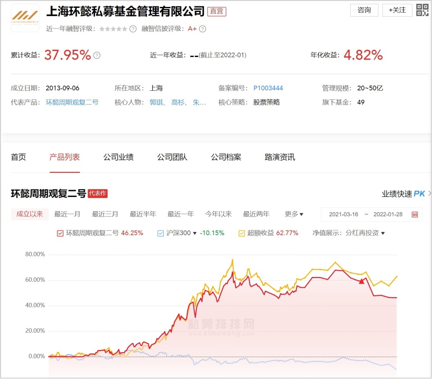The image size is (432, 379).
Task: Open truncated core person 朱… link
Action: tap(199, 102)
